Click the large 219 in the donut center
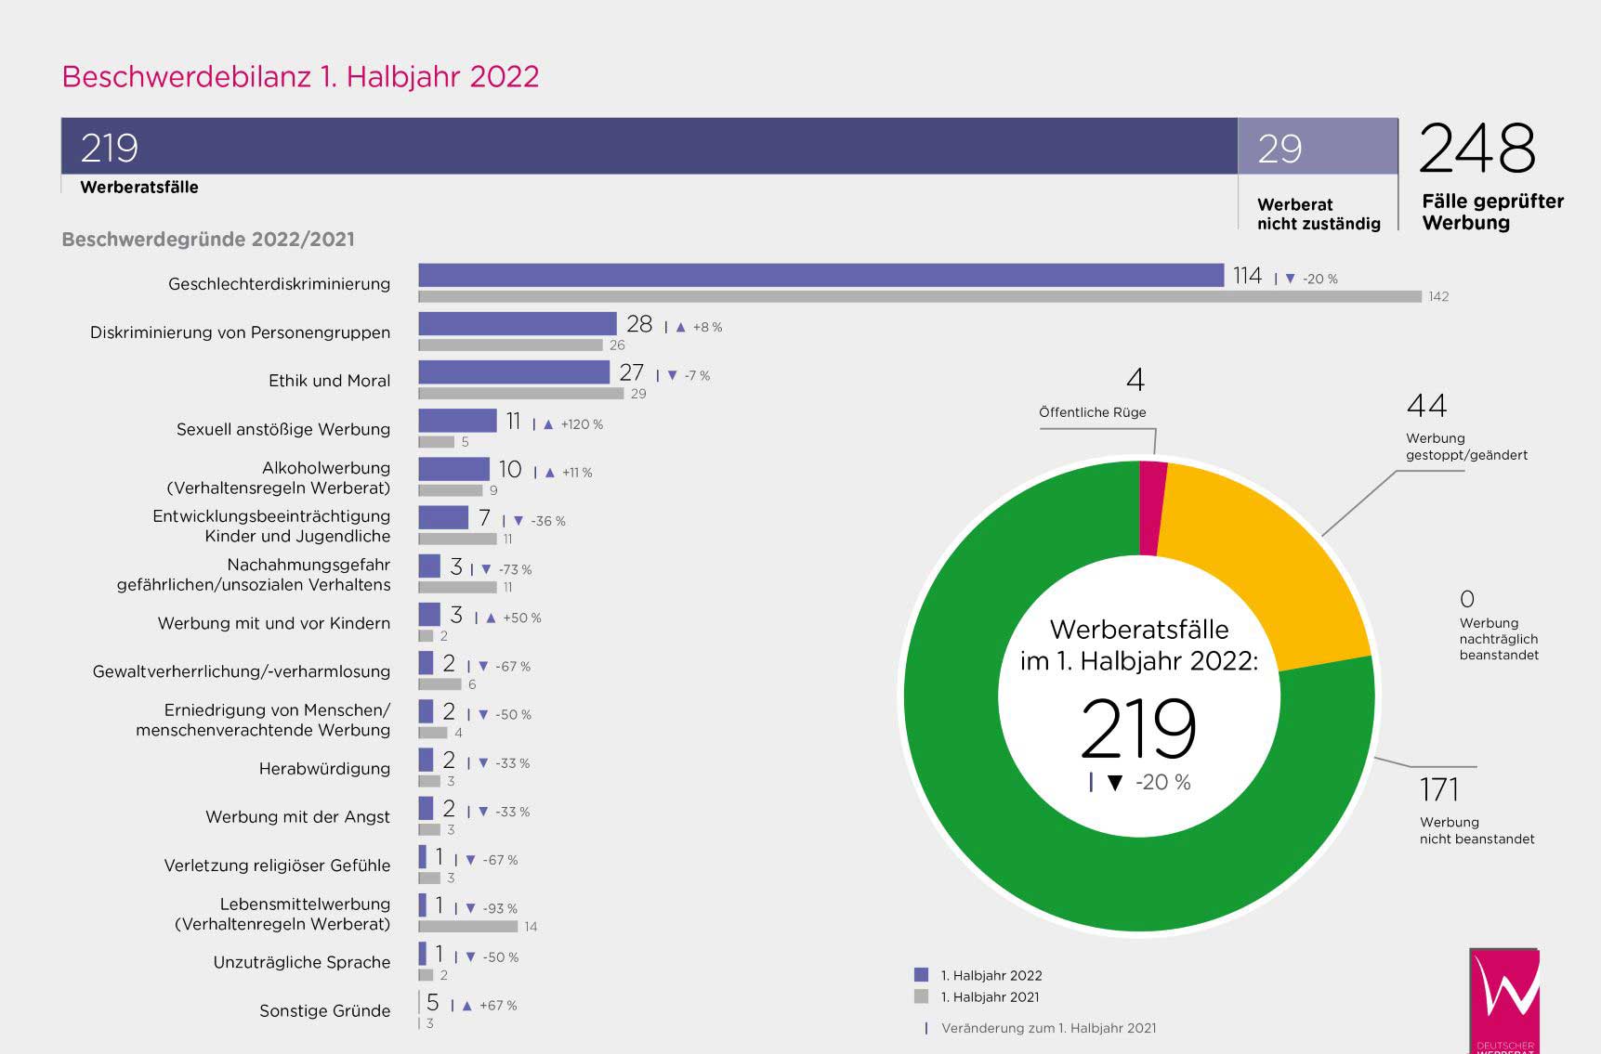Image resolution: width=1601 pixels, height=1054 pixels. (1138, 729)
